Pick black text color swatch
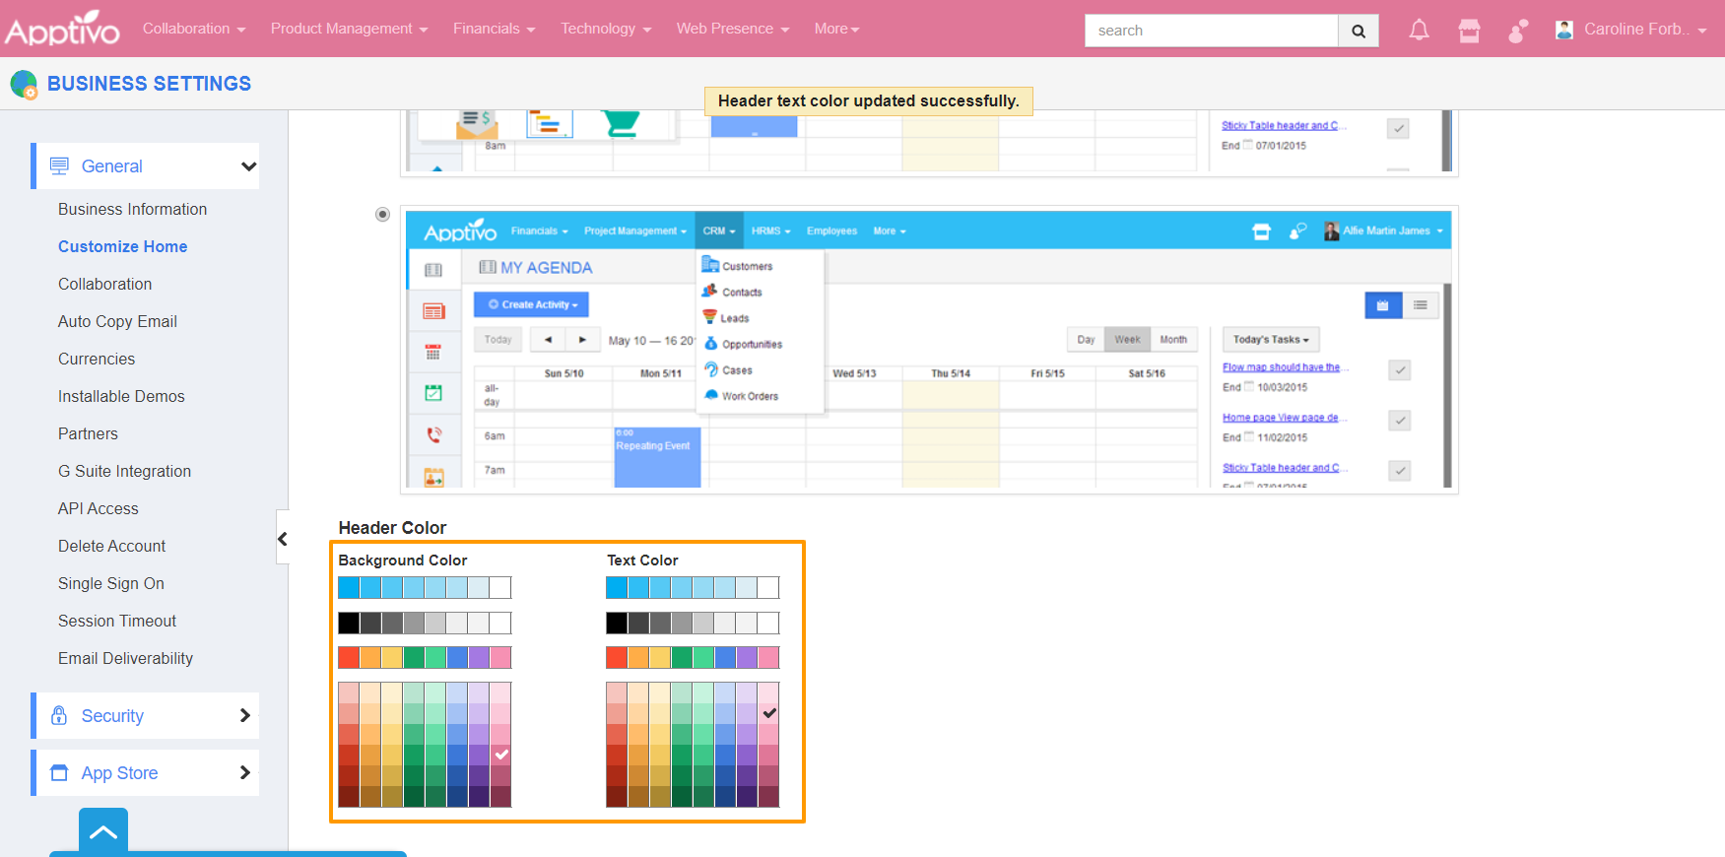Viewport: 1725px width, 857px height. (617, 623)
